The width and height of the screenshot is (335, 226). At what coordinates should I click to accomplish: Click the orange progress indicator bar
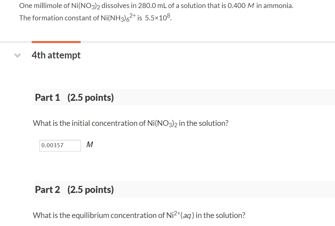(56, 42)
